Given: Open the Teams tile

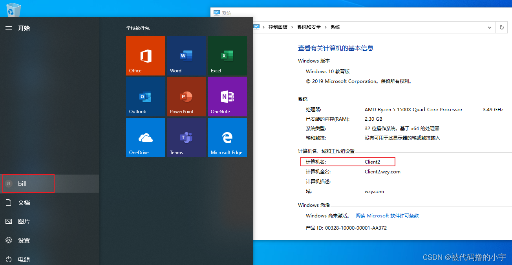Looking at the screenshot, I should point(187,138).
